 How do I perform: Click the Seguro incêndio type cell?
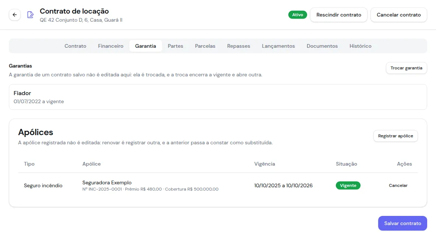point(43,185)
